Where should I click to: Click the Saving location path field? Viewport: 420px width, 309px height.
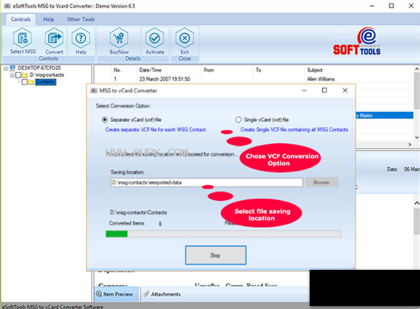pyautogui.click(x=206, y=182)
